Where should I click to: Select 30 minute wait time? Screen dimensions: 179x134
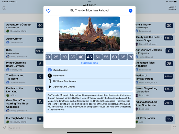[x=64, y=57]
